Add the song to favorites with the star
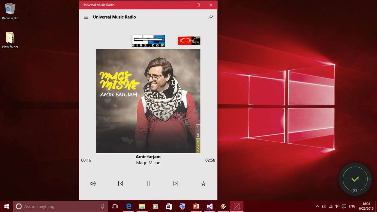The height and width of the screenshot is (212, 377). (203, 183)
